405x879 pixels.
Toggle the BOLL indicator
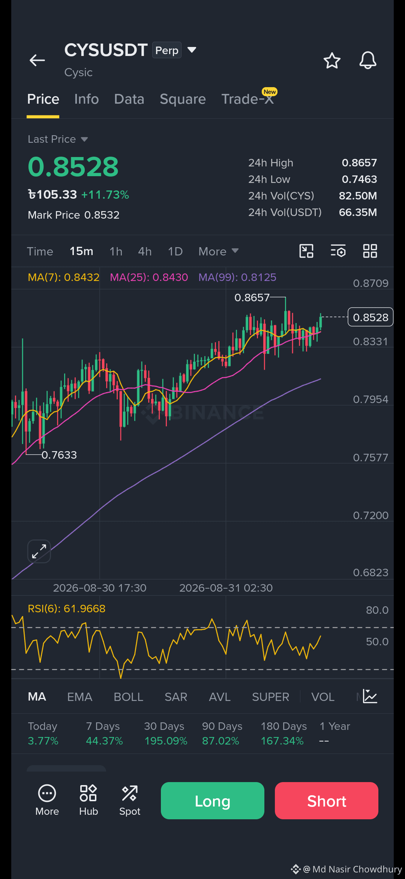pos(129,697)
